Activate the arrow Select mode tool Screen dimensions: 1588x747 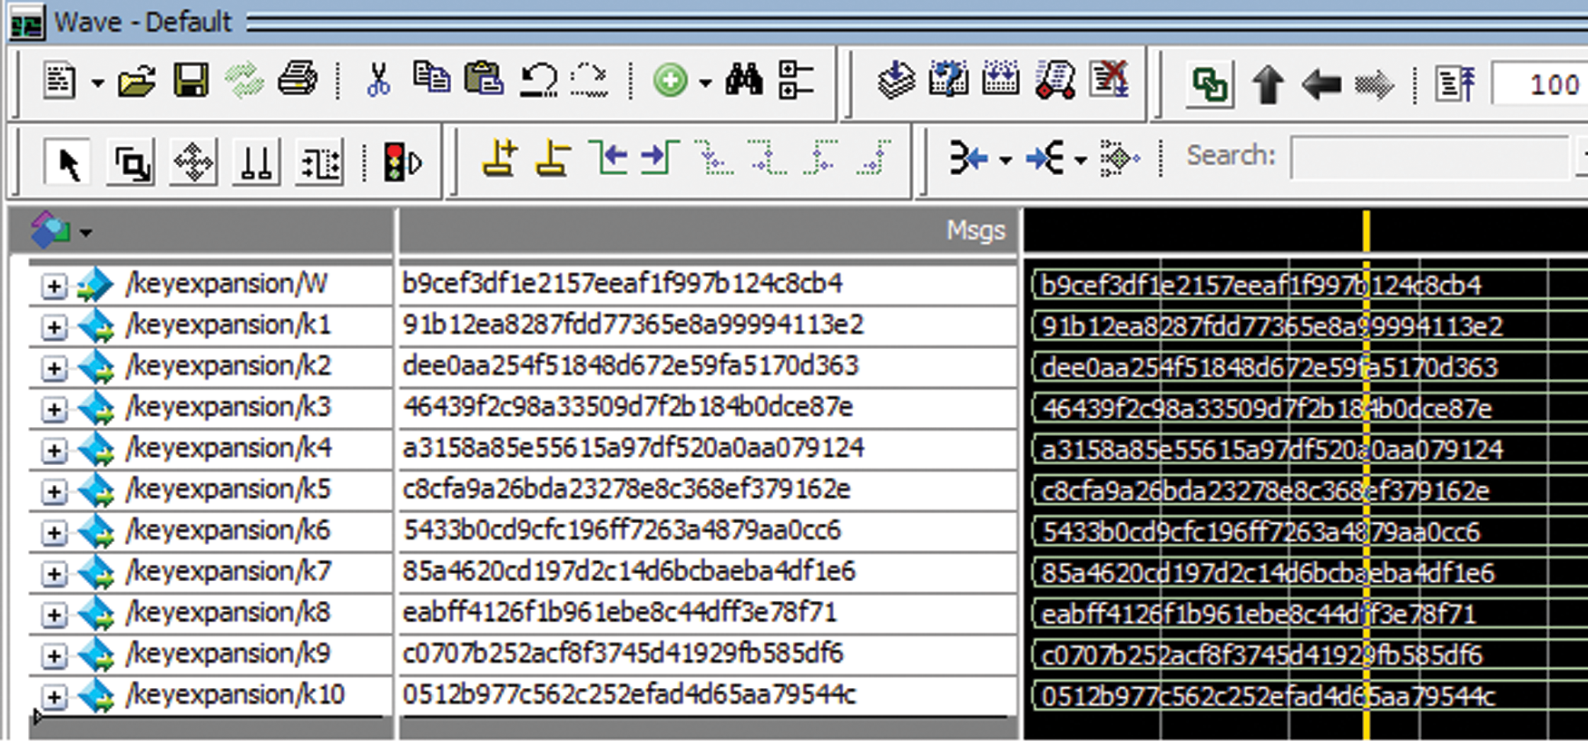click(68, 164)
